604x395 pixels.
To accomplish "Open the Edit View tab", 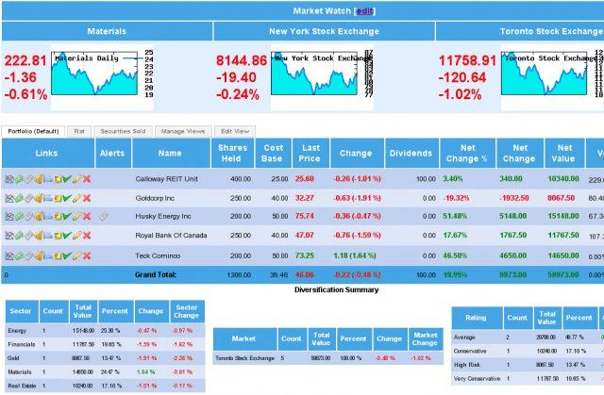I will tap(235, 132).
